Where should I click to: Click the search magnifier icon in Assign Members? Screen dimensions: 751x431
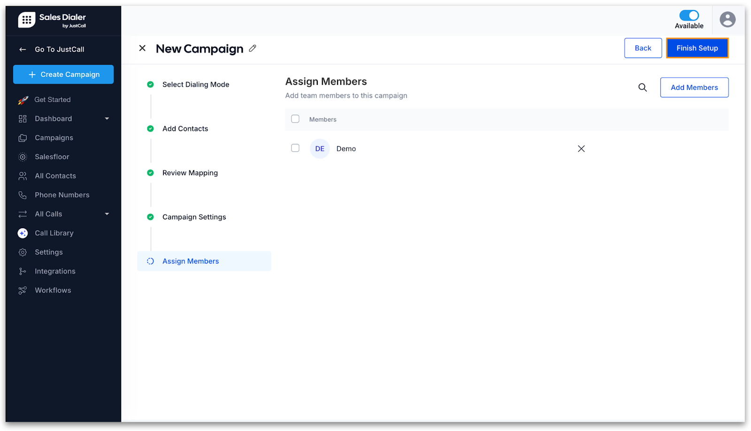(x=643, y=88)
